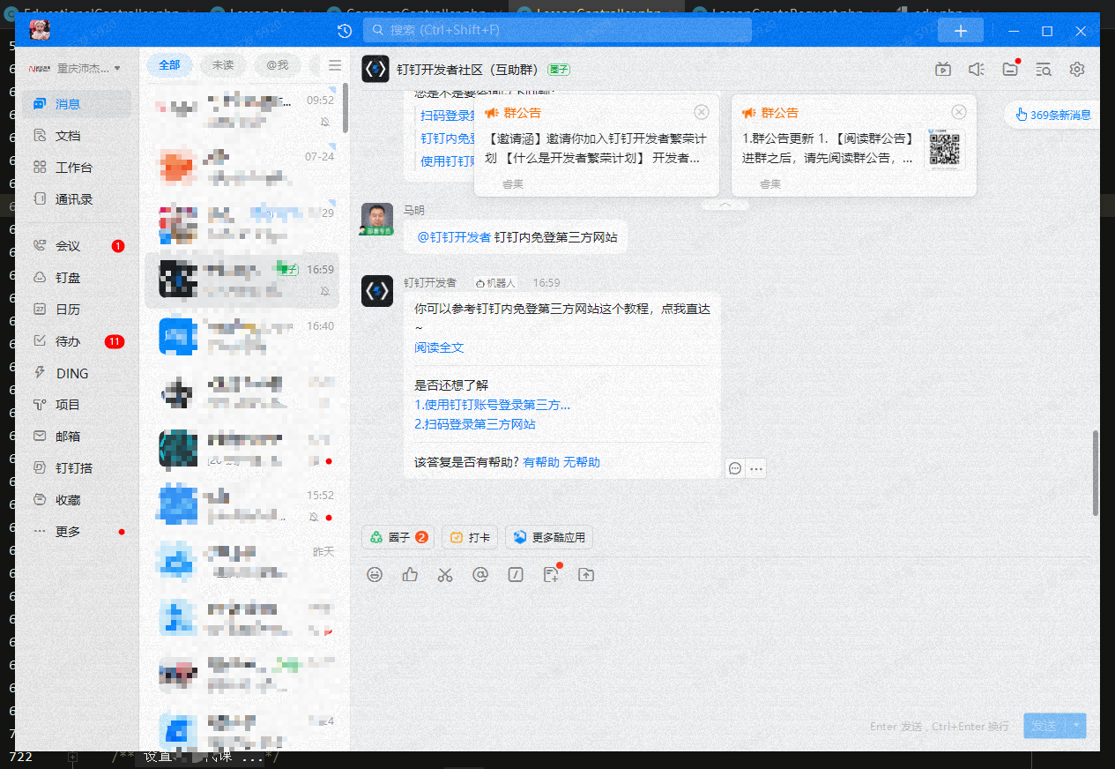Close the 邀请函 group announcement card
The image size is (1115, 769).
click(702, 112)
